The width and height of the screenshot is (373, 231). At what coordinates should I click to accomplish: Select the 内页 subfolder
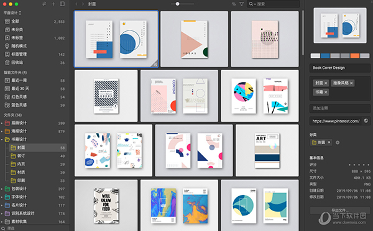(37, 164)
